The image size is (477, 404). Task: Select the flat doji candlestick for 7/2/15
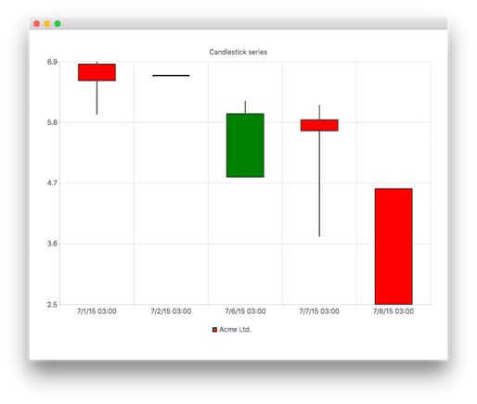pyautogui.click(x=171, y=75)
